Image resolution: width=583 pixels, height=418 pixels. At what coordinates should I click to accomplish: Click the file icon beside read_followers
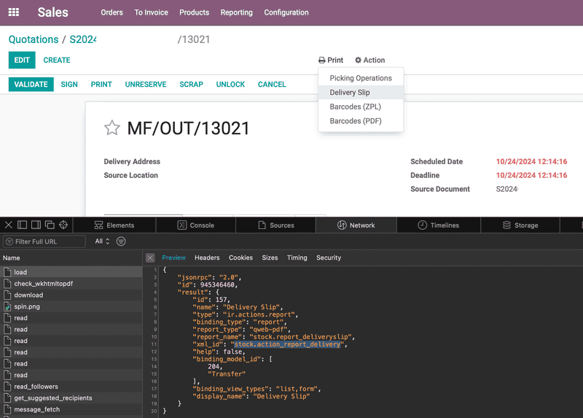(7, 387)
